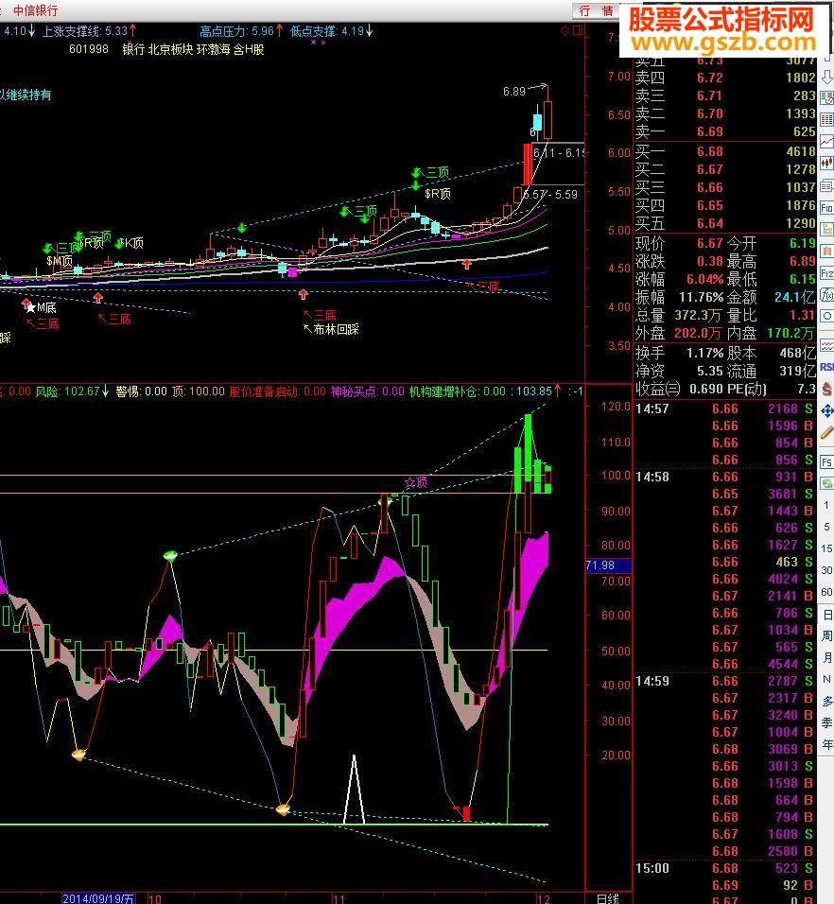
Task: Open the 行情 tab at top
Action: pyautogui.click(x=596, y=10)
